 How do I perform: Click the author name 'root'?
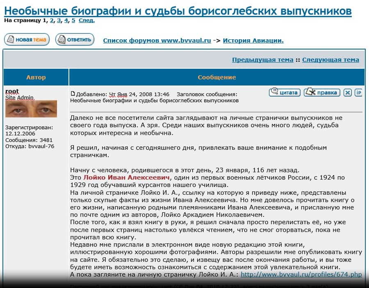[x=12, y=91]
